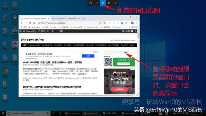Screen dimensions: 206x116
Task: Open Chrome's home page button
Action: (34, 23)
